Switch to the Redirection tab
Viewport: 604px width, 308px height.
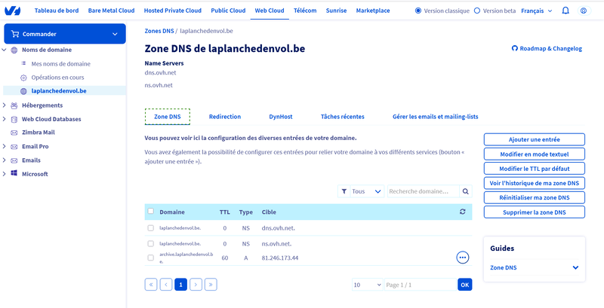click(x=225, y=117)
